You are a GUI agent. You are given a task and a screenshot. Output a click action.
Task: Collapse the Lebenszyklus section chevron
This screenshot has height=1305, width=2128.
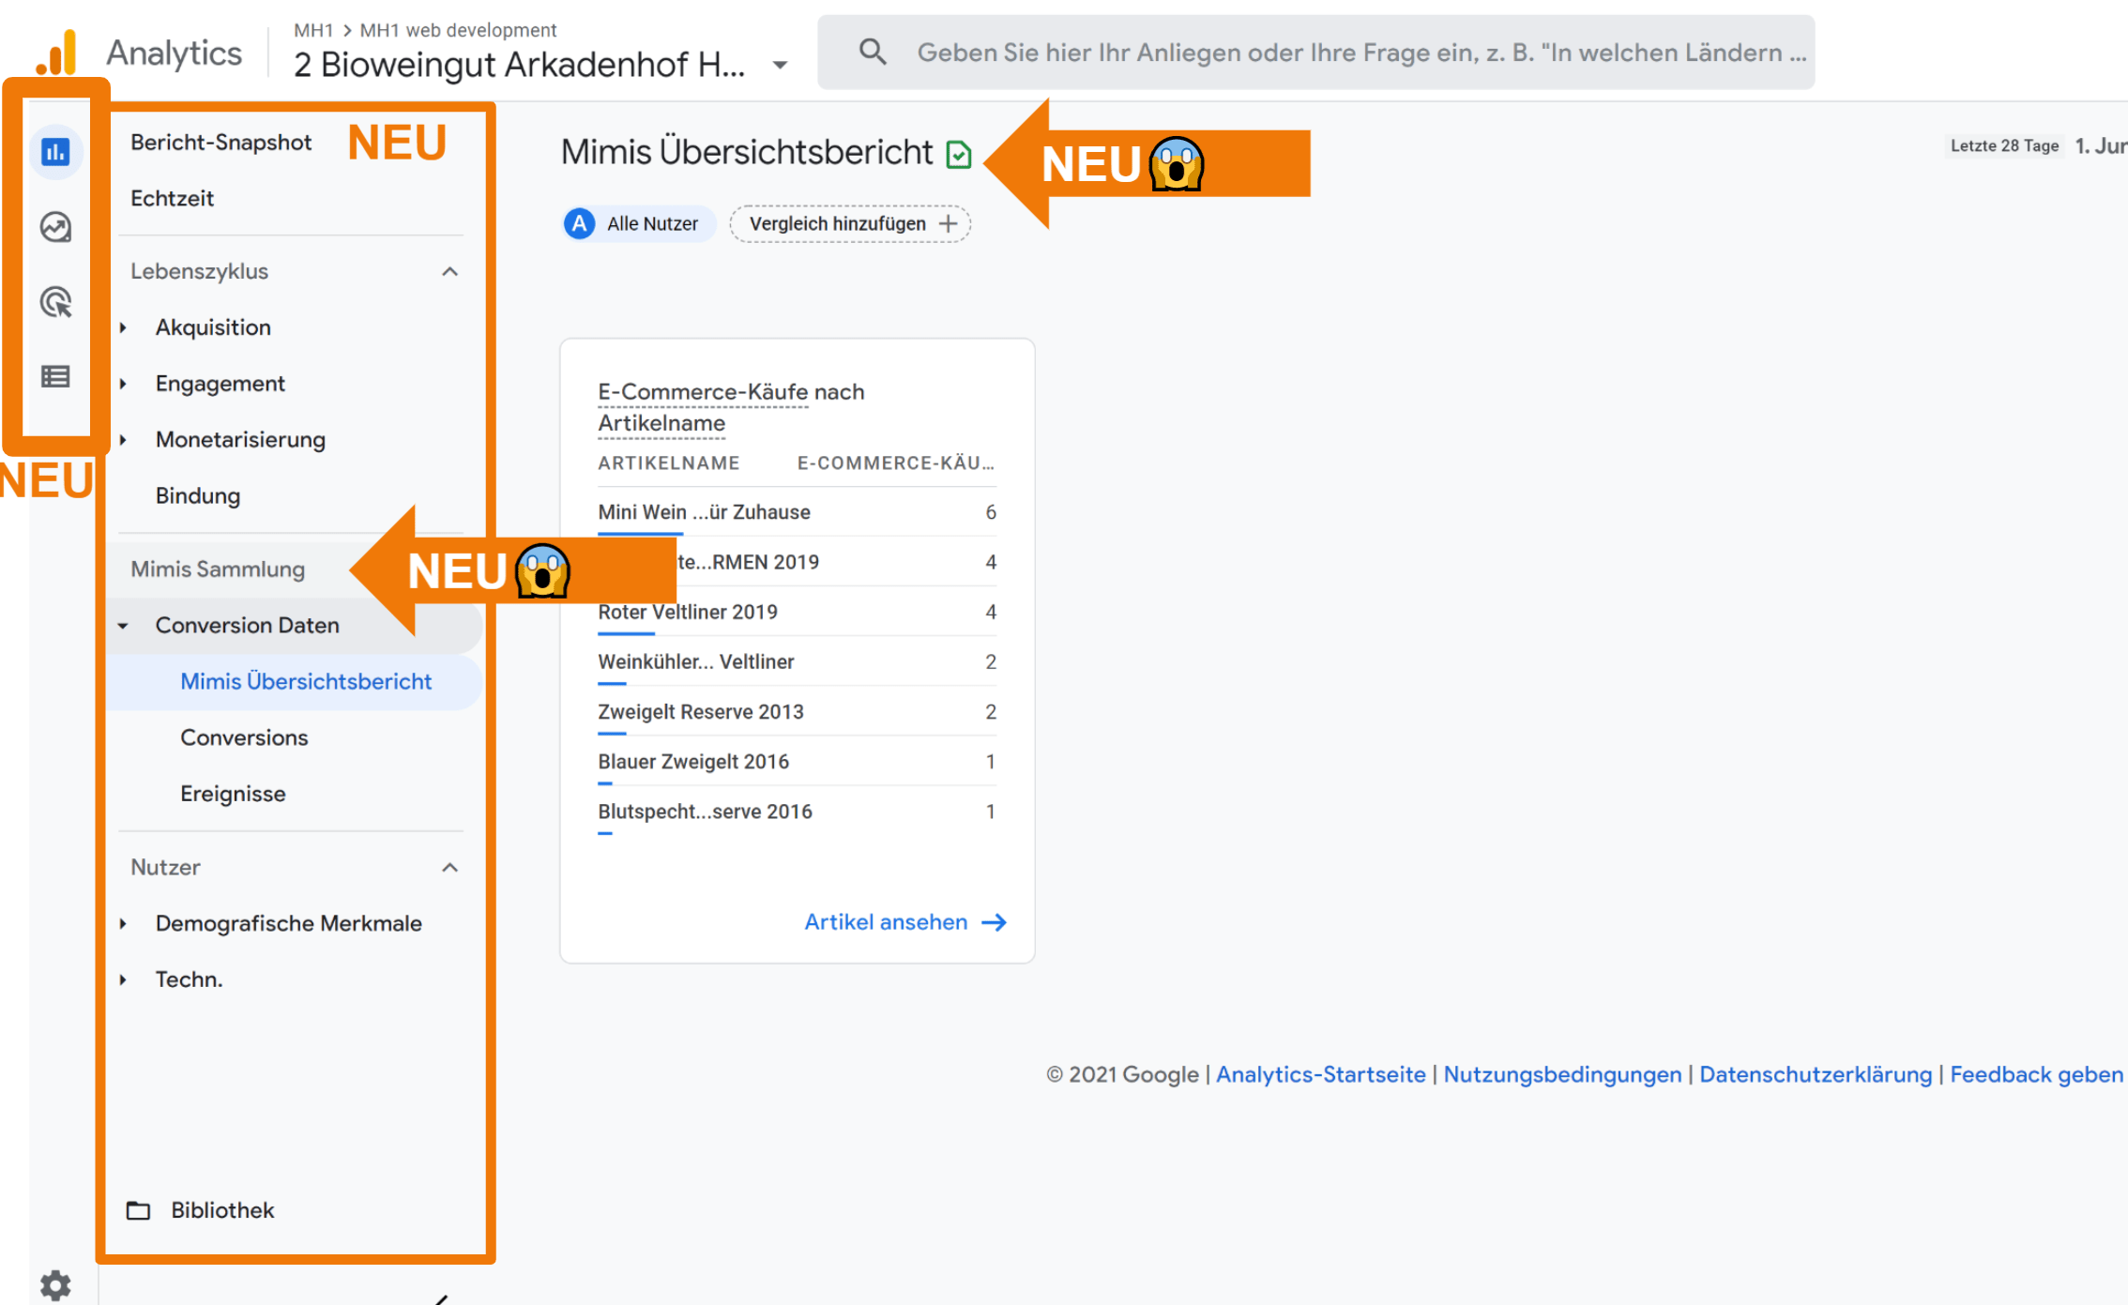click(x=450, y=271)
